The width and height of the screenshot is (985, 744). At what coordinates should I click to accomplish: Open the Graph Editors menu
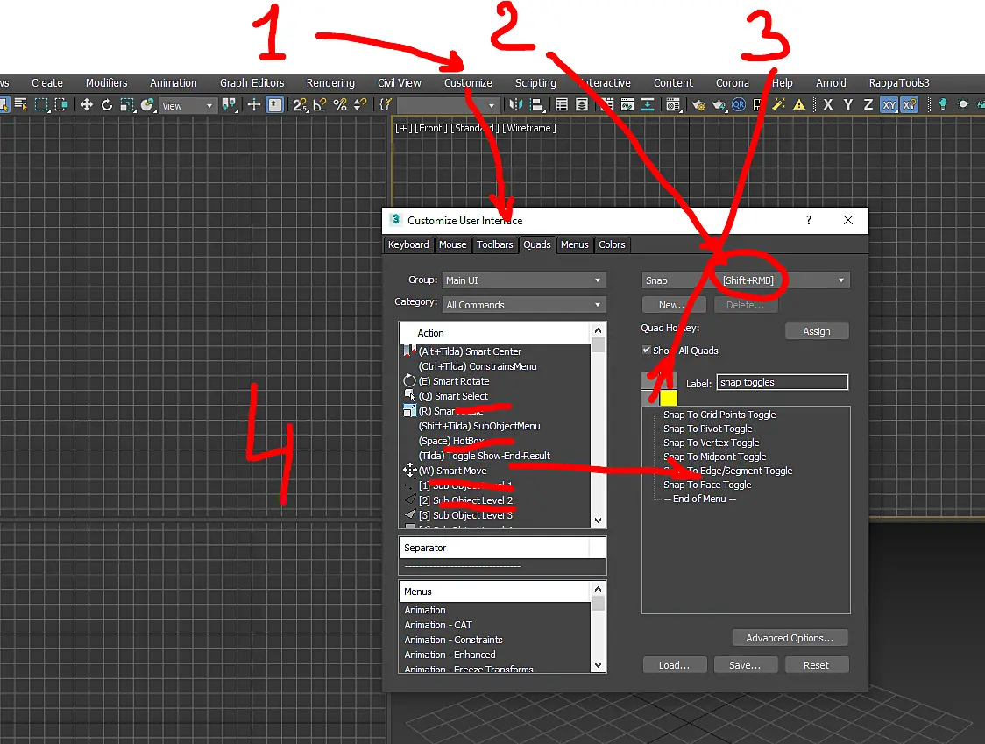pyautogui.click(x=252, y=83)
